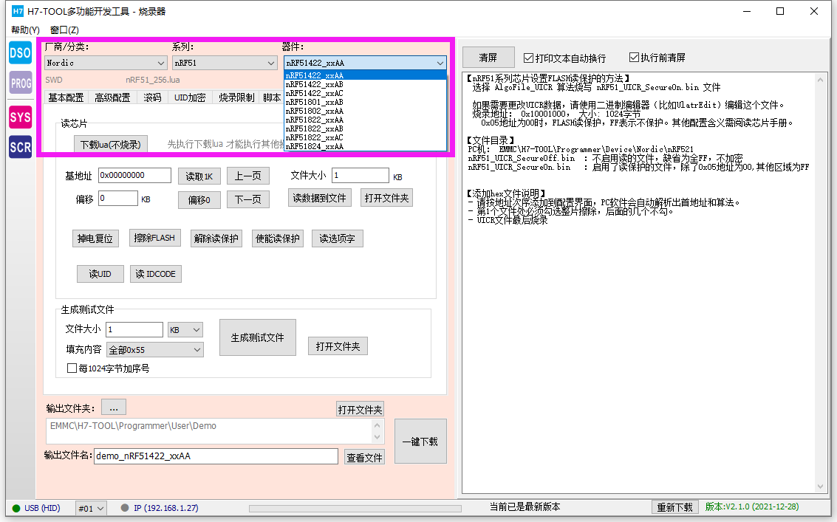The image size is (837, 522).
Task: Toggle auto-wrap print text checkbox
Action: coord(528,58)
